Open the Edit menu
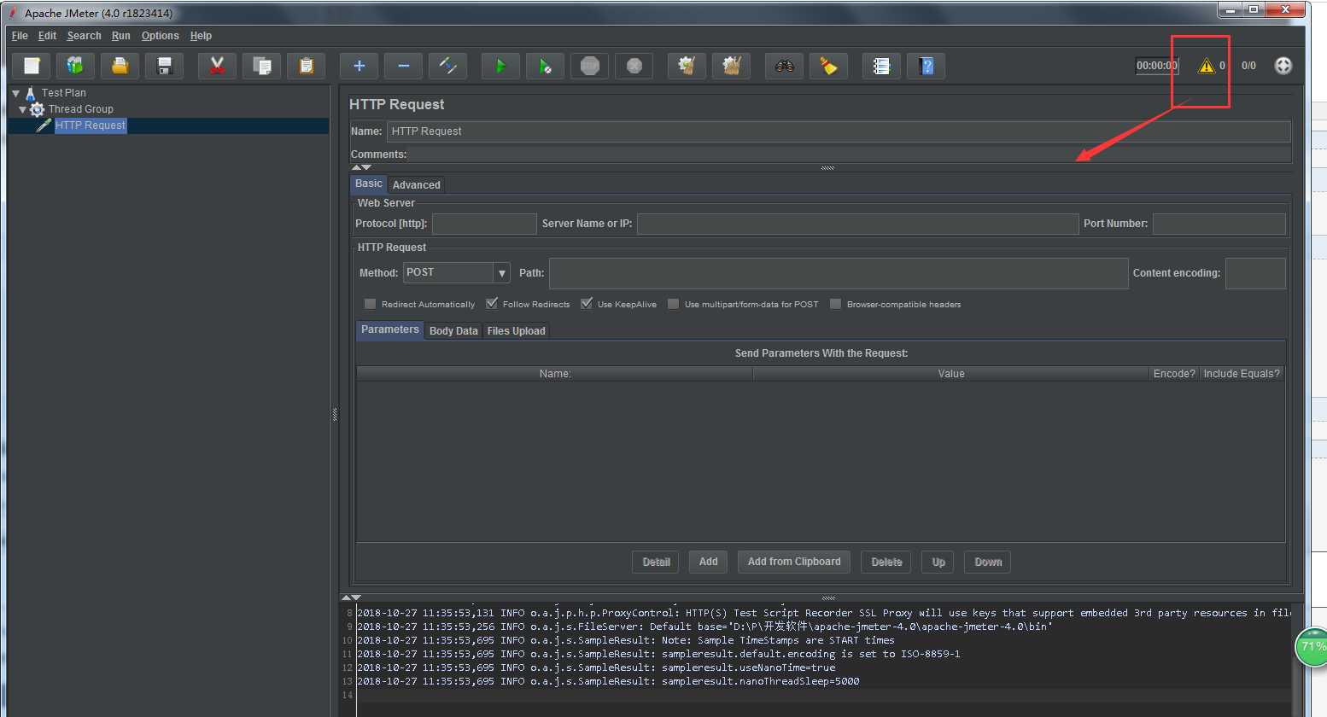Viewport: 1327px width, 717px height. click(47, 36)
